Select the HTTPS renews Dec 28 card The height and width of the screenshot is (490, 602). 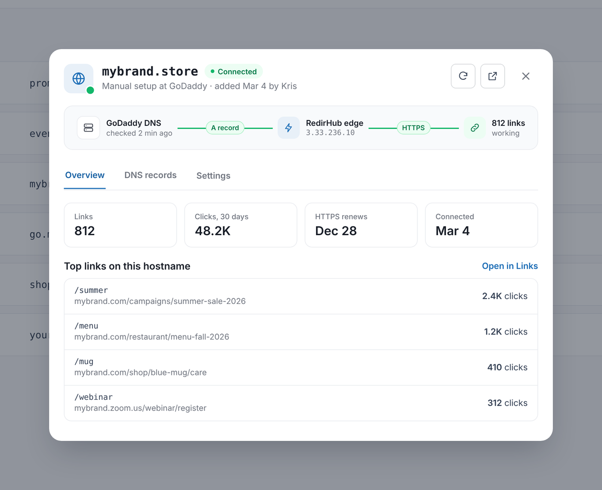[x=361, y=225]
